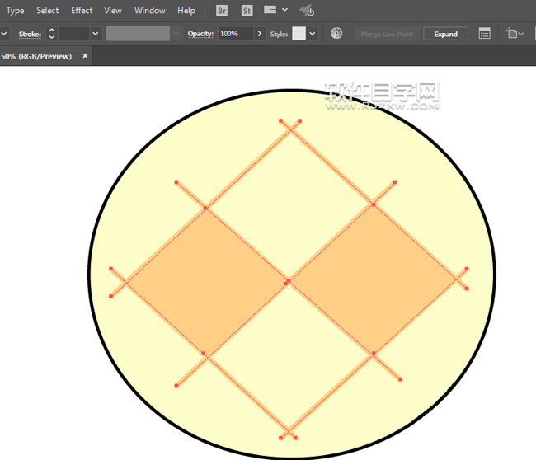
Task: Click the Opacity percentage input field
Action: (235, 34)
